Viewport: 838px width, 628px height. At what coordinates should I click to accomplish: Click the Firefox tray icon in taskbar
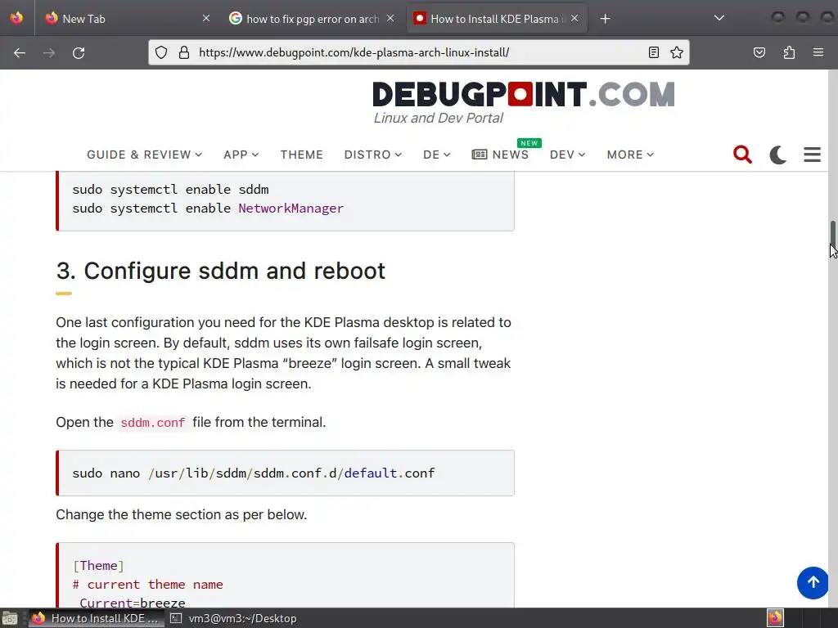(x=776, y=618)
